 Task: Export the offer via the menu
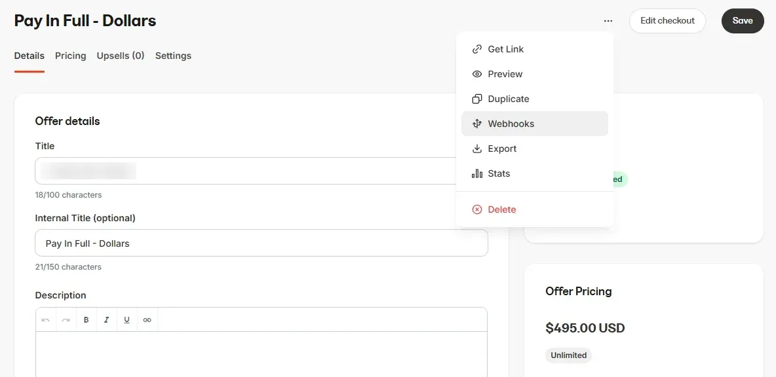point(535,149)
